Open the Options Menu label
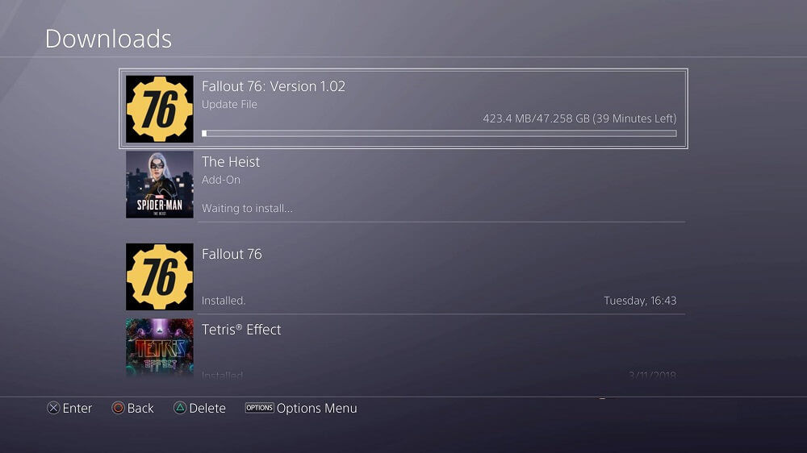The width and height of the screenshot is (807, 453). 316,409
